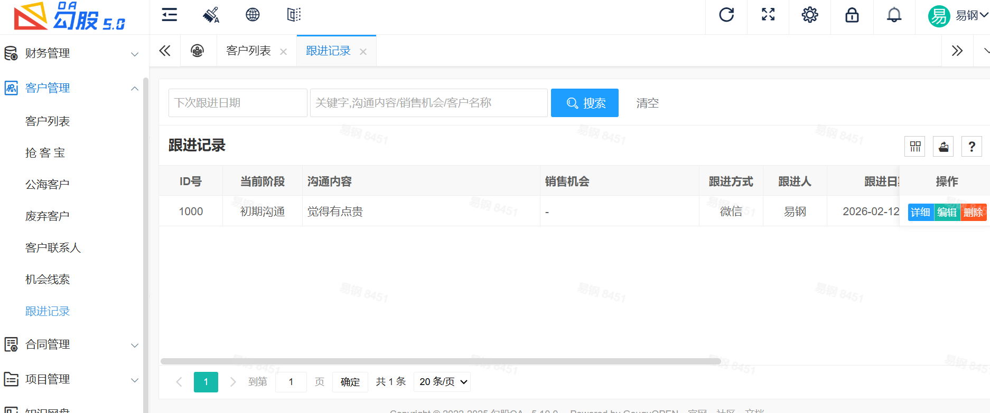
Task: Collapse the sidebar with the menu toggle icon
Action: (169, 15)
